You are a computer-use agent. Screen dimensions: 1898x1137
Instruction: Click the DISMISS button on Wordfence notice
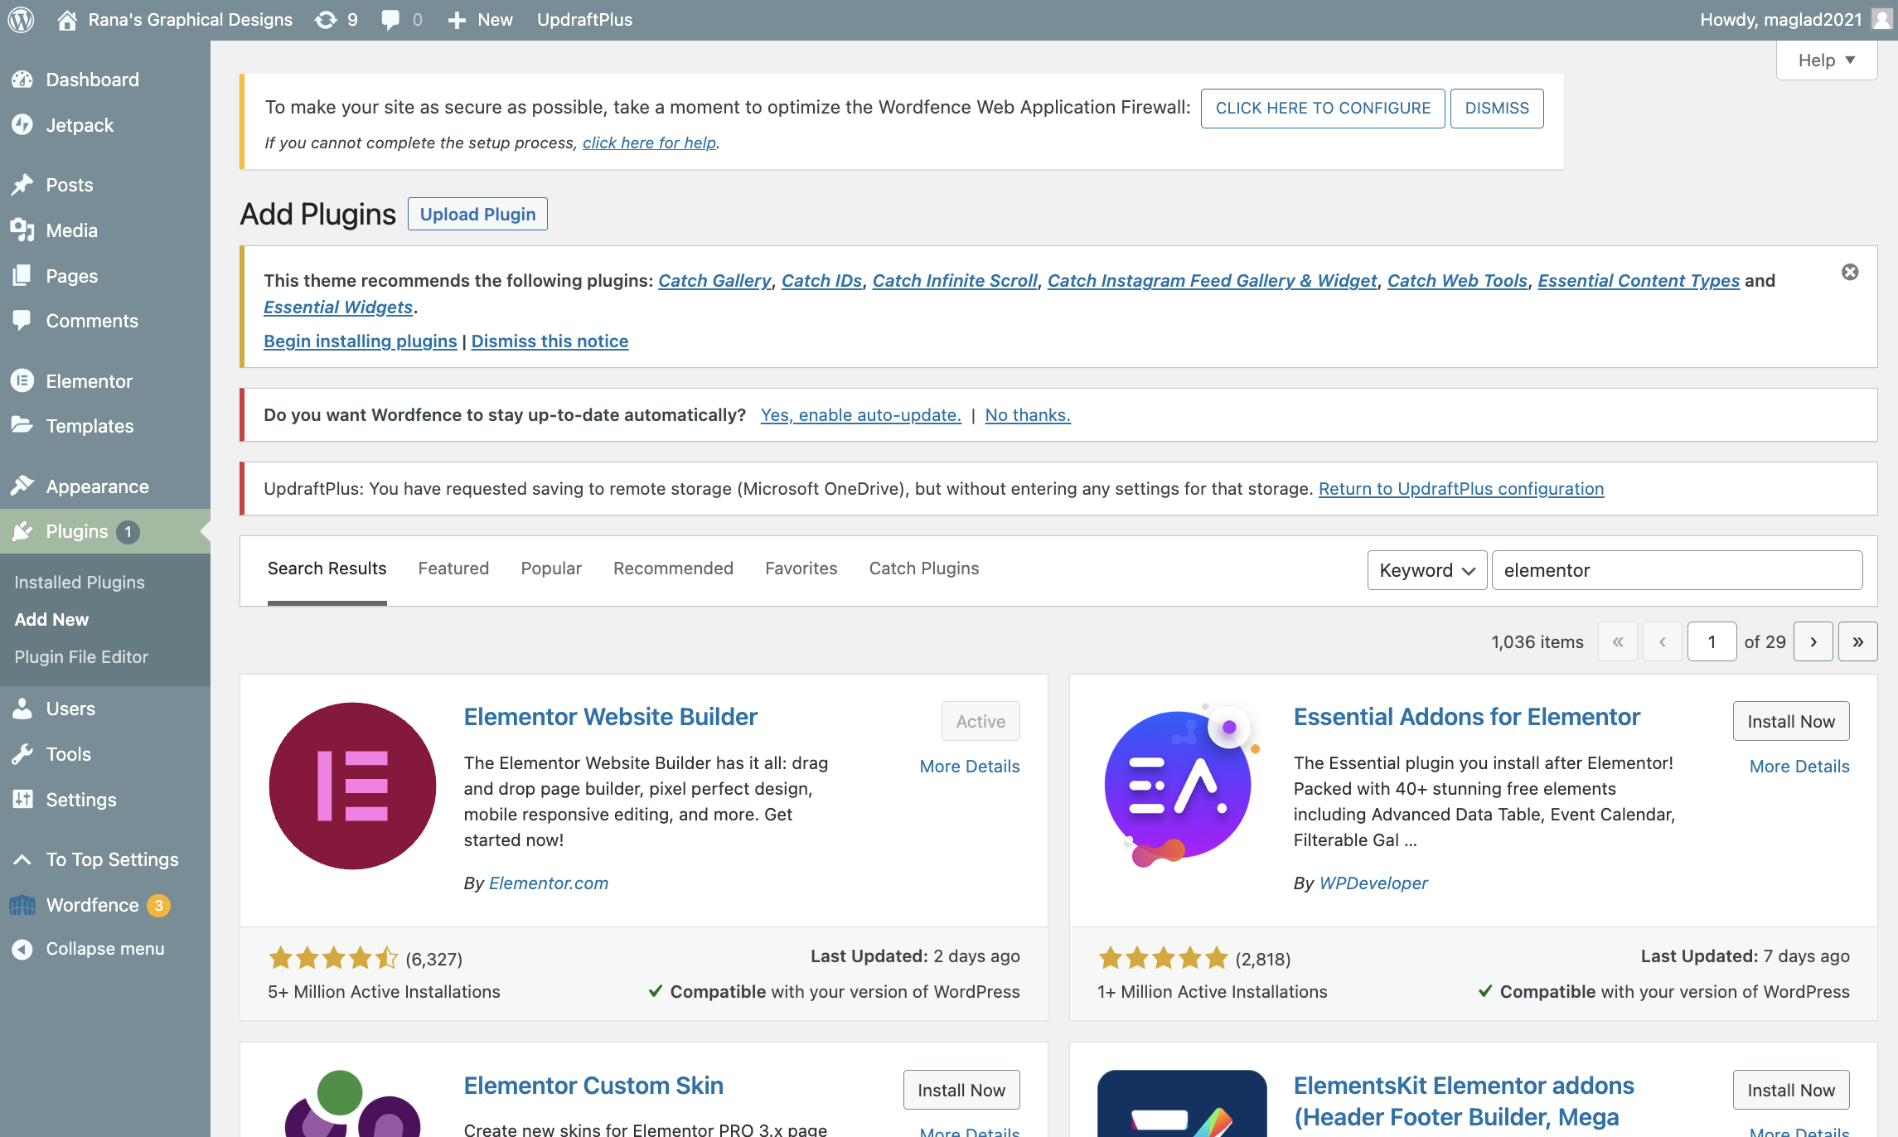coord(1497,109)
